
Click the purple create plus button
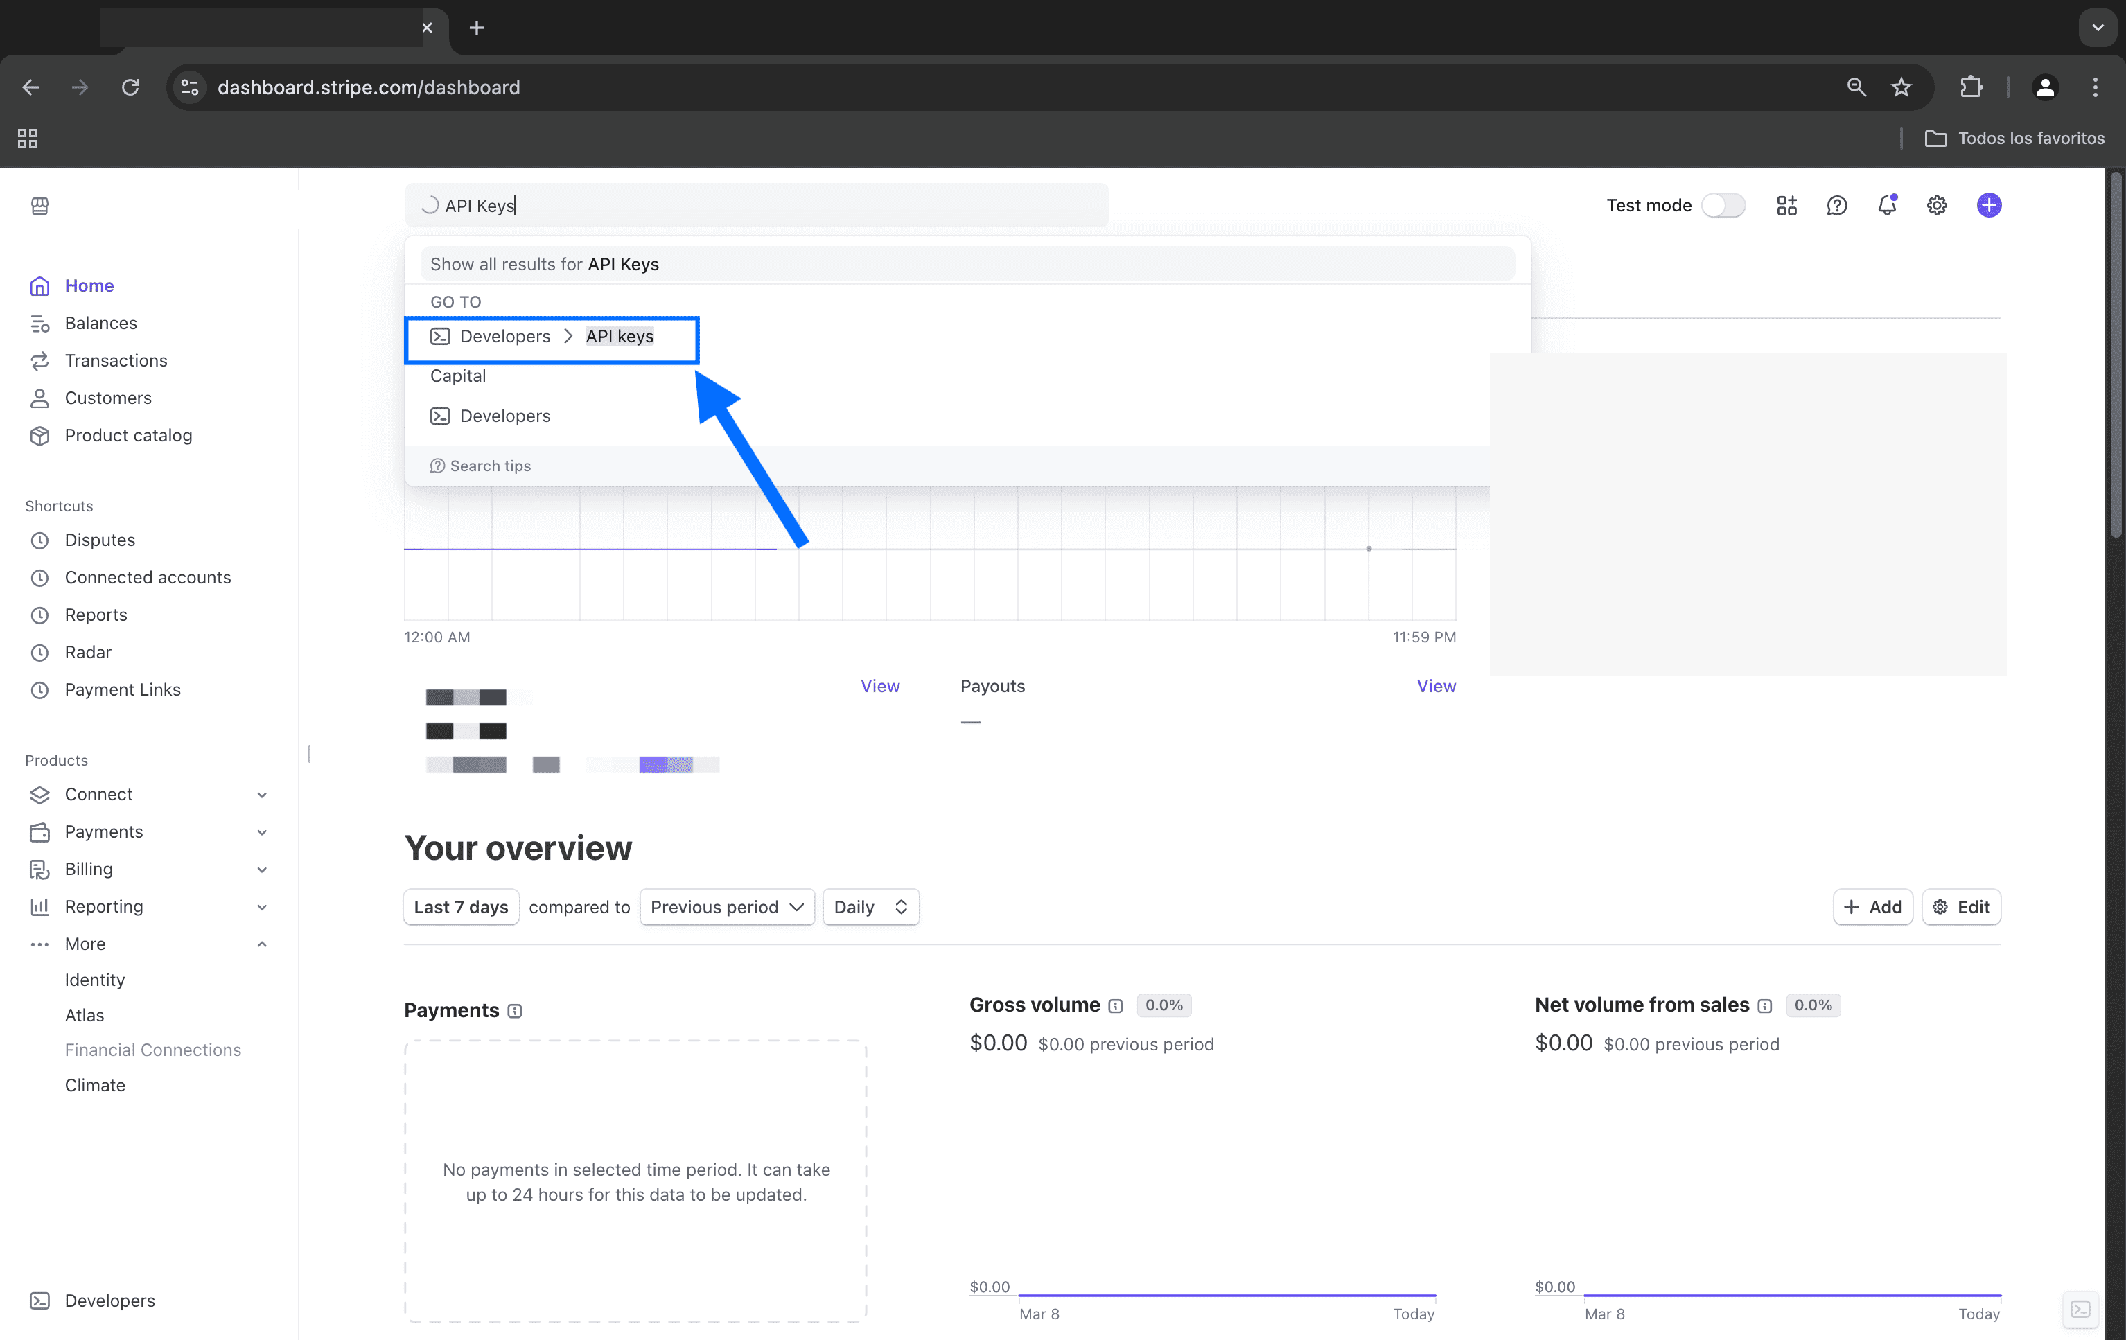pyautogui.click(x=1988, y=206)
